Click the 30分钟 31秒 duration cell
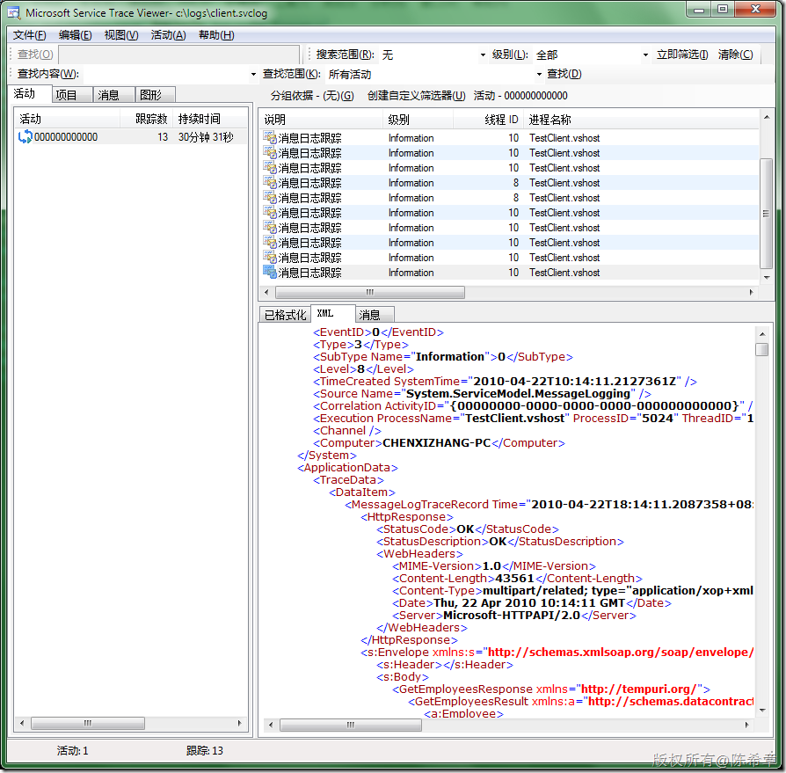 pyautogui.click(x=206, y=137)
